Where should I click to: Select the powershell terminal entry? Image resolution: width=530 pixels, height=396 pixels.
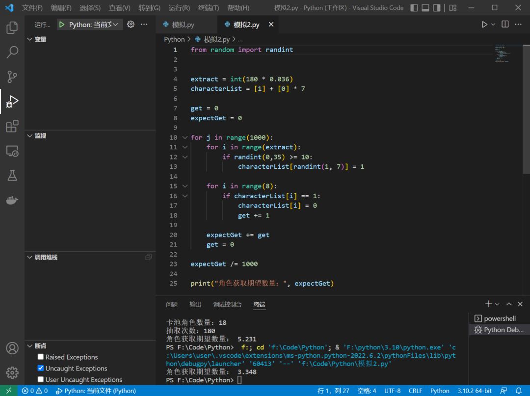[499, 318]
